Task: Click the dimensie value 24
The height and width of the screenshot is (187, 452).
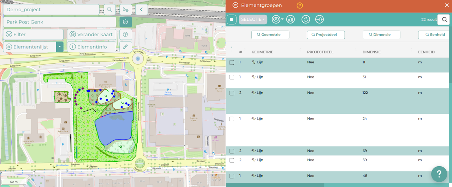Action: coord(365,118)
